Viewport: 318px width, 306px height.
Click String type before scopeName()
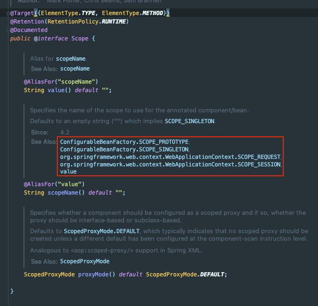[34, 193]
